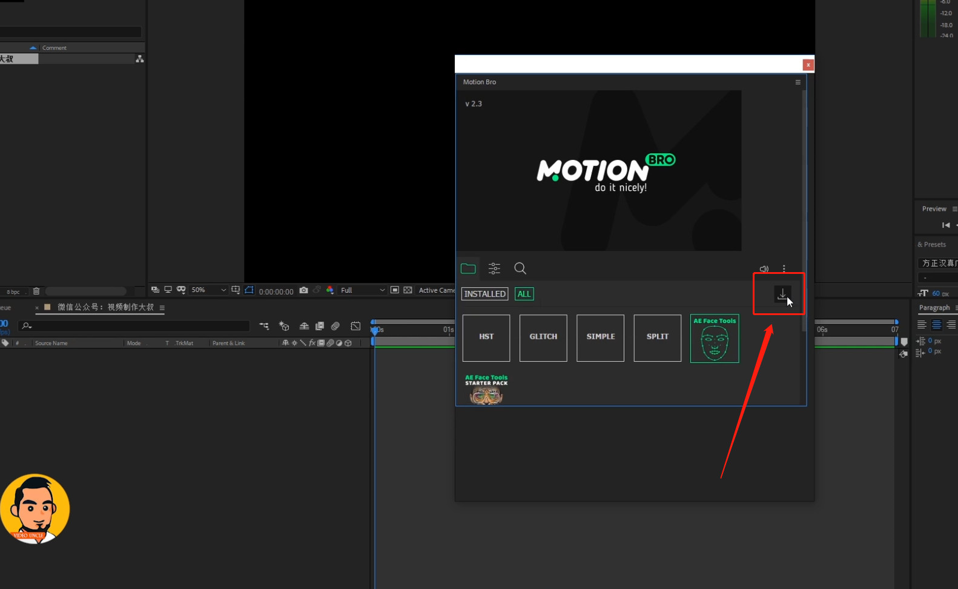Image resolution: width=958 pixels, height=589 pixels.
Task: Take a snapshot with camera icon
Action: 303,290
